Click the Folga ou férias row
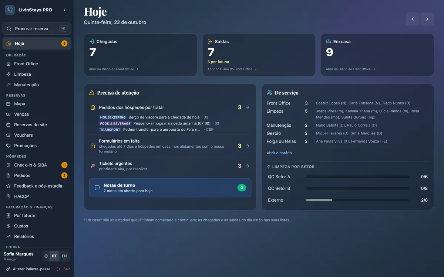444x277 pixels. click(x=348, y=141)
